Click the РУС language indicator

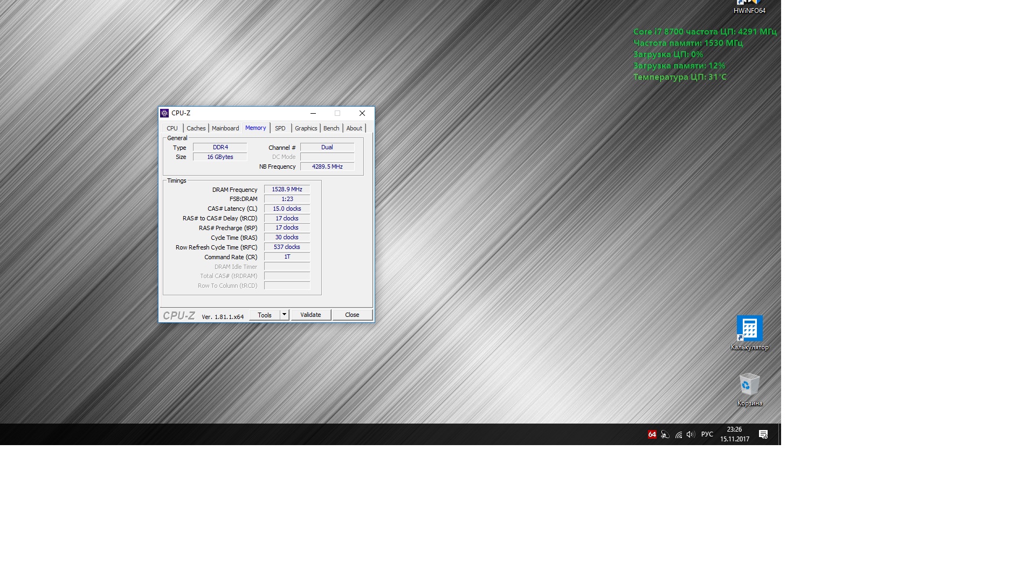[x=707, y=434]
